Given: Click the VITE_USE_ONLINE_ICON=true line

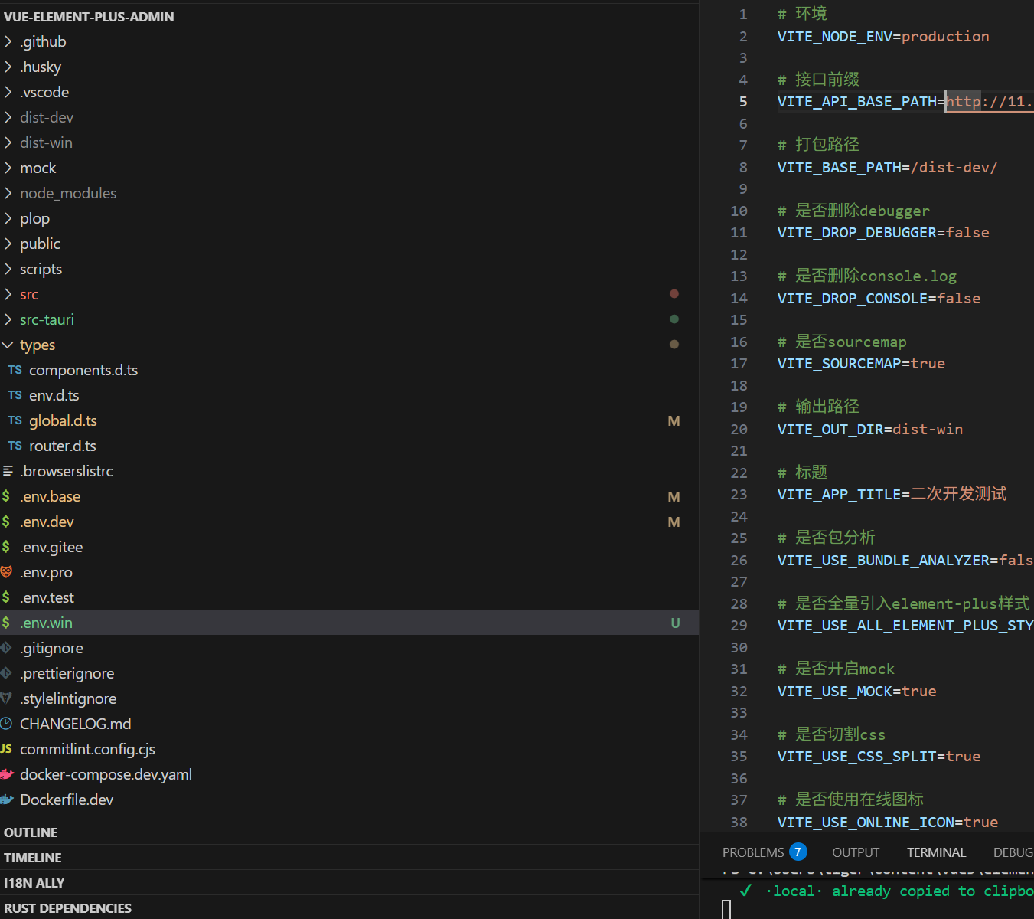Looking at the screenshot, I should tap(888, 823).
